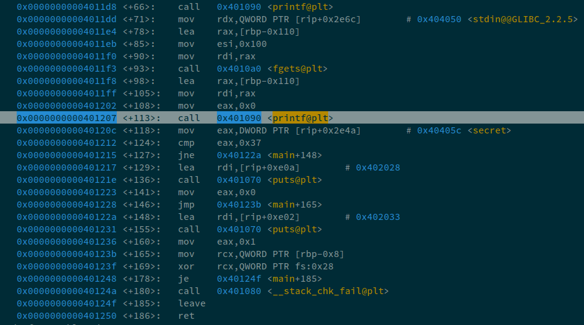The height and width of the screenshot is (325, 584).
Task: Click the xor instruction mnemonic
Action: click(x=186, y=266)
